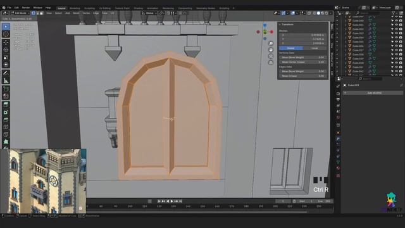The height and width of the screenshot is (228, 405).
Task: Switch perspective/orthographic view icon
Action: pyautogui.click(x=271, y=63)
